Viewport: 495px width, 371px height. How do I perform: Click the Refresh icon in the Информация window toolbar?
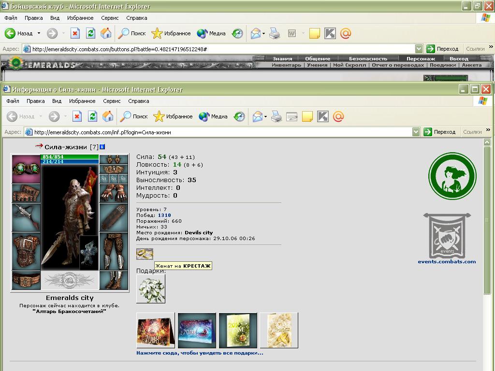coord(92,116)
